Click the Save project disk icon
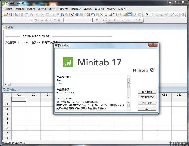Screen dimensions: 189x146 10,14
